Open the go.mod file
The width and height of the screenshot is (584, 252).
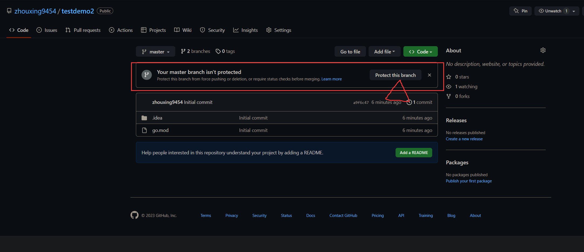point(160,130)
